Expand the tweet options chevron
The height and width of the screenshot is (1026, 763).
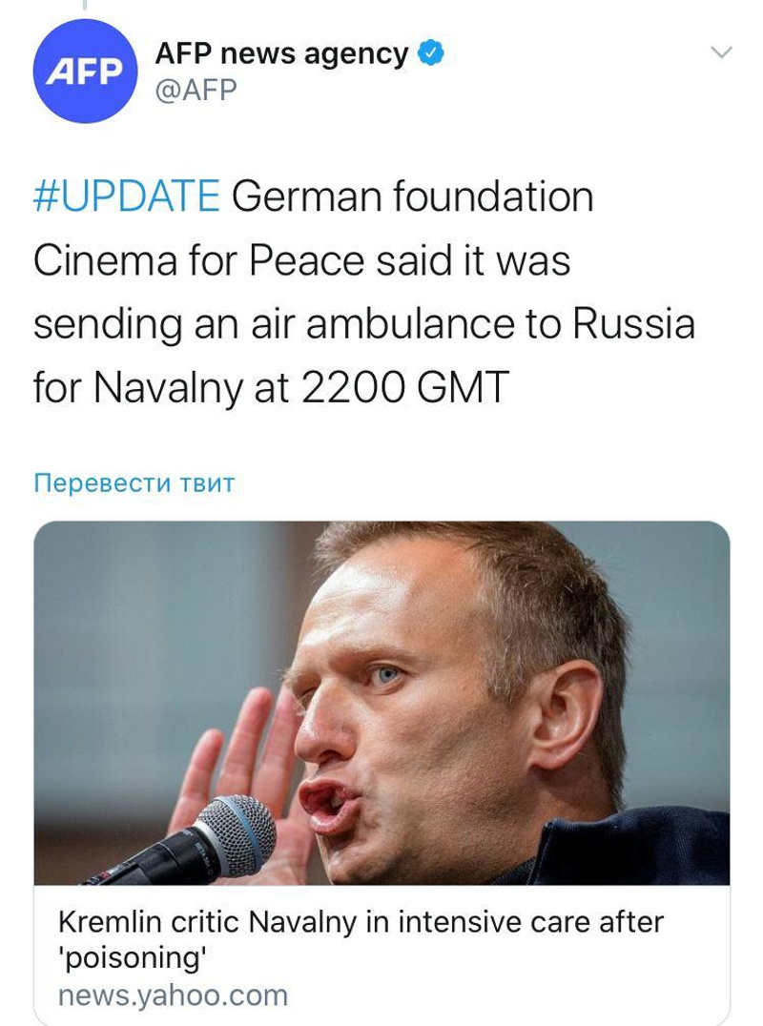pyautogui.click(x=722, y=52)
